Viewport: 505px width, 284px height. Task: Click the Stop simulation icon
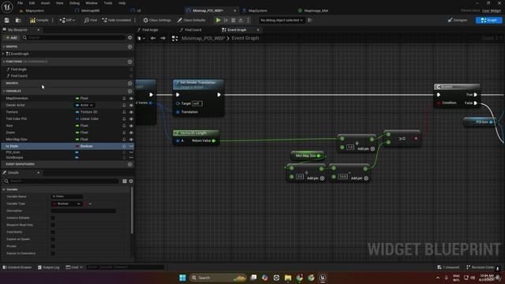(234, 21)
